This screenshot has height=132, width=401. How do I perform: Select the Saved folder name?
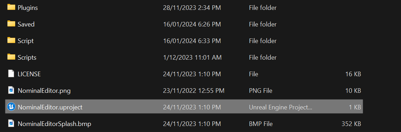click(26, 24)
